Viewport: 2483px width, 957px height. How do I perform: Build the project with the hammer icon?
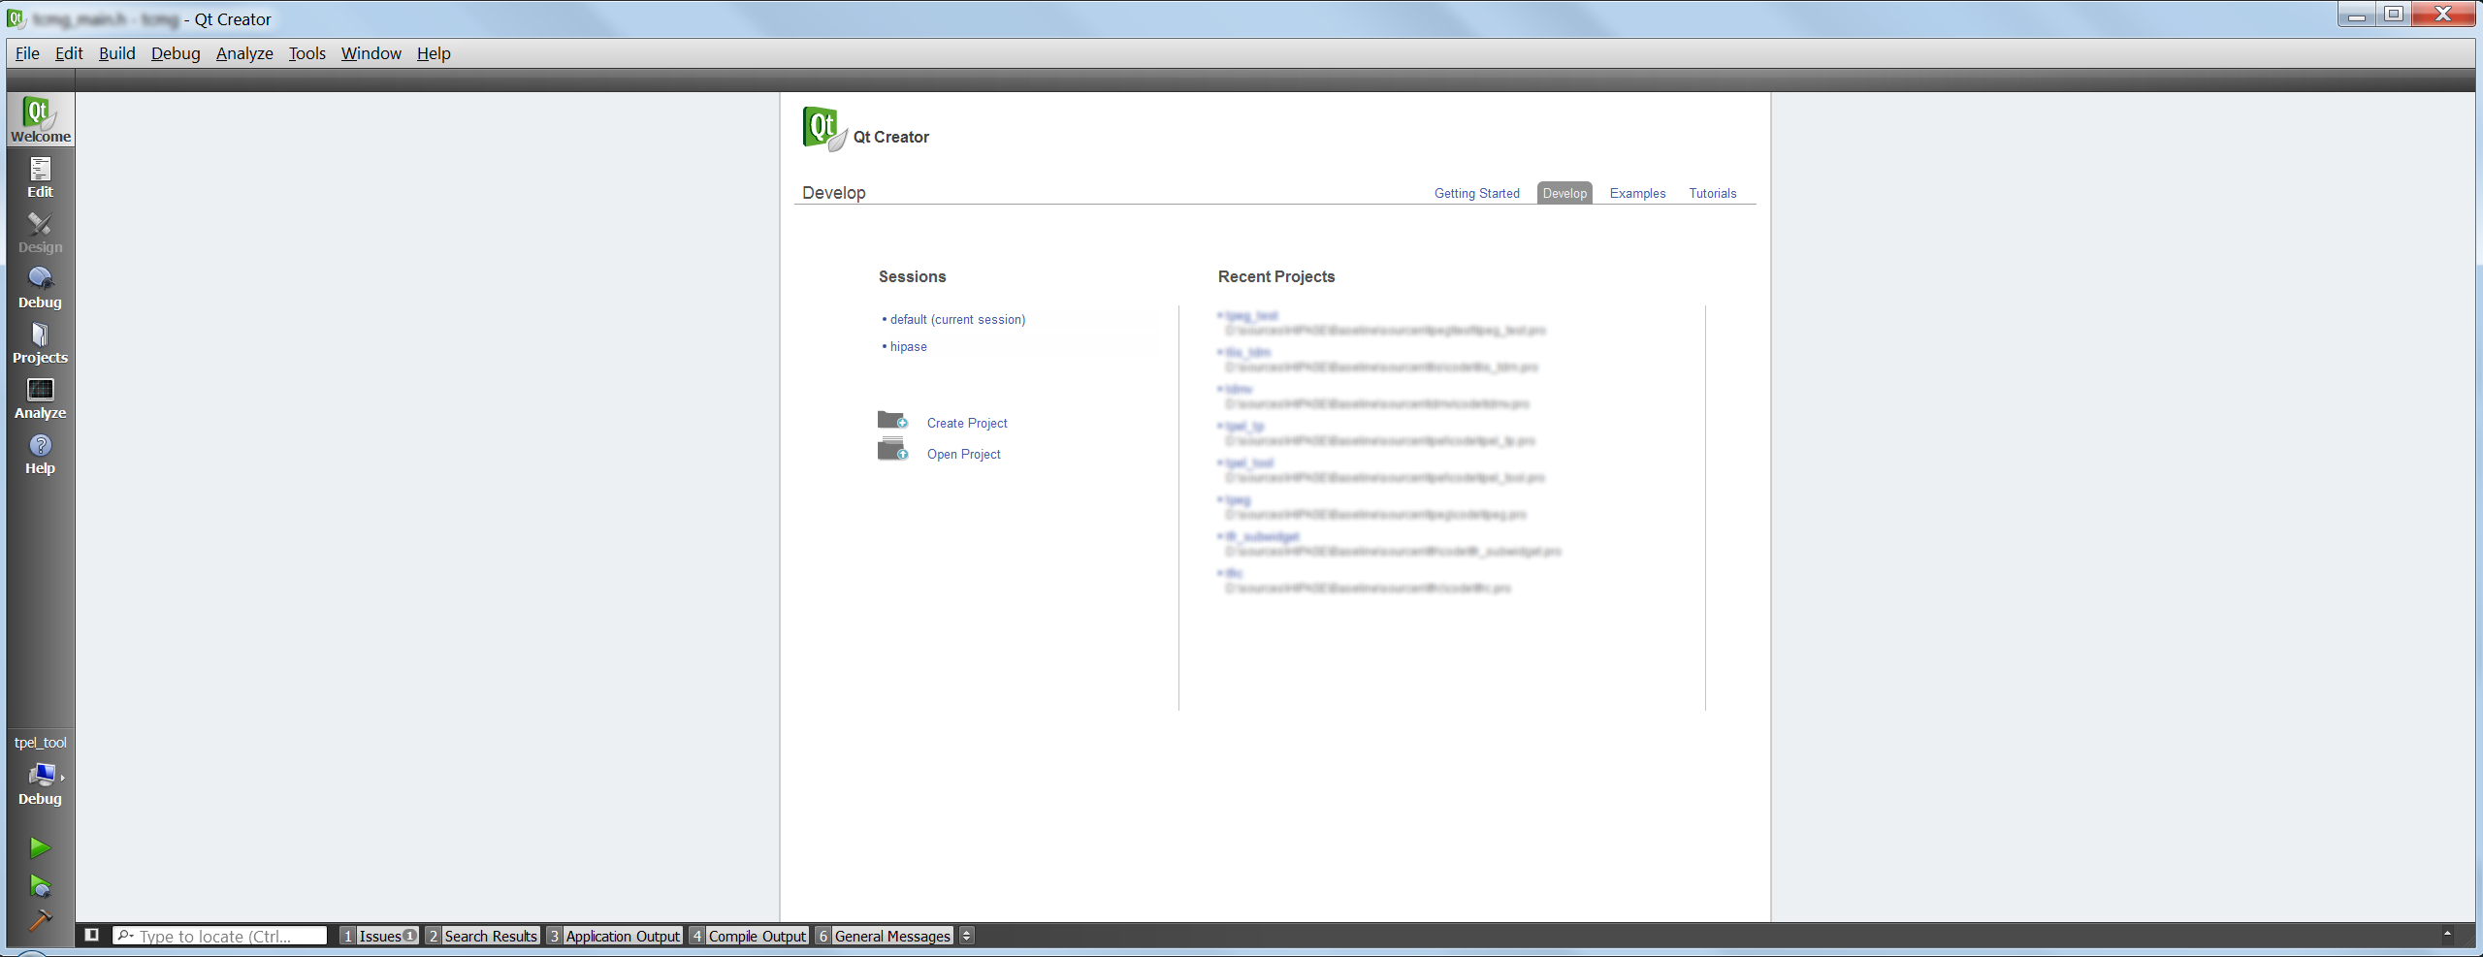coord(40,919)
